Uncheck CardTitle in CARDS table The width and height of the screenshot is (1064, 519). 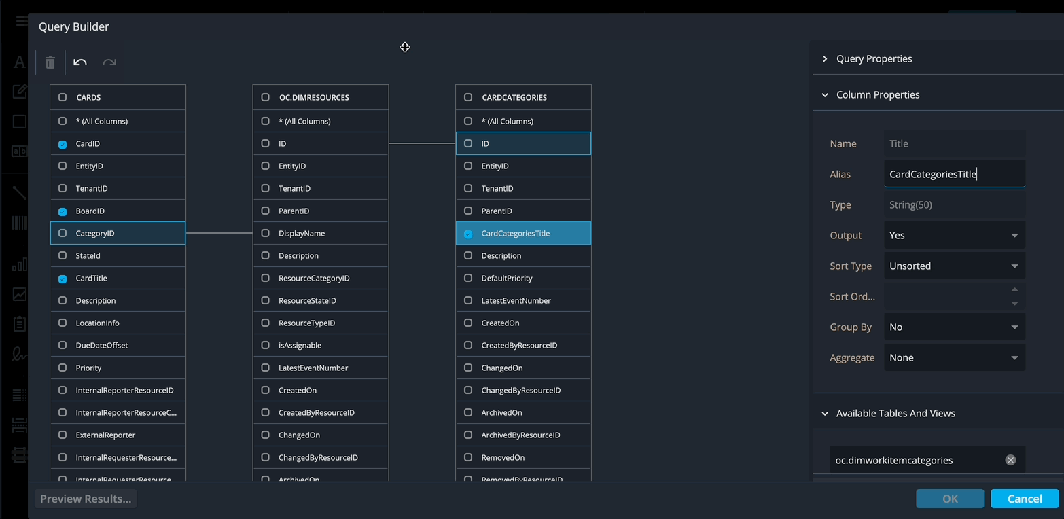[x=63, y=279]
